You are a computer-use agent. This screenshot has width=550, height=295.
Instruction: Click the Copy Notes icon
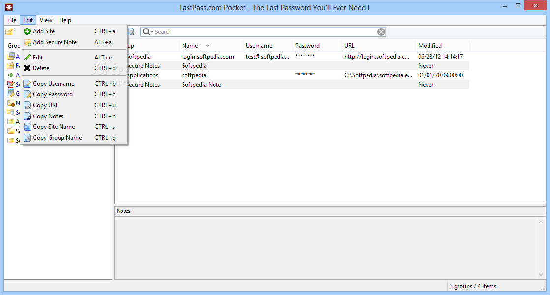[27, 117]
